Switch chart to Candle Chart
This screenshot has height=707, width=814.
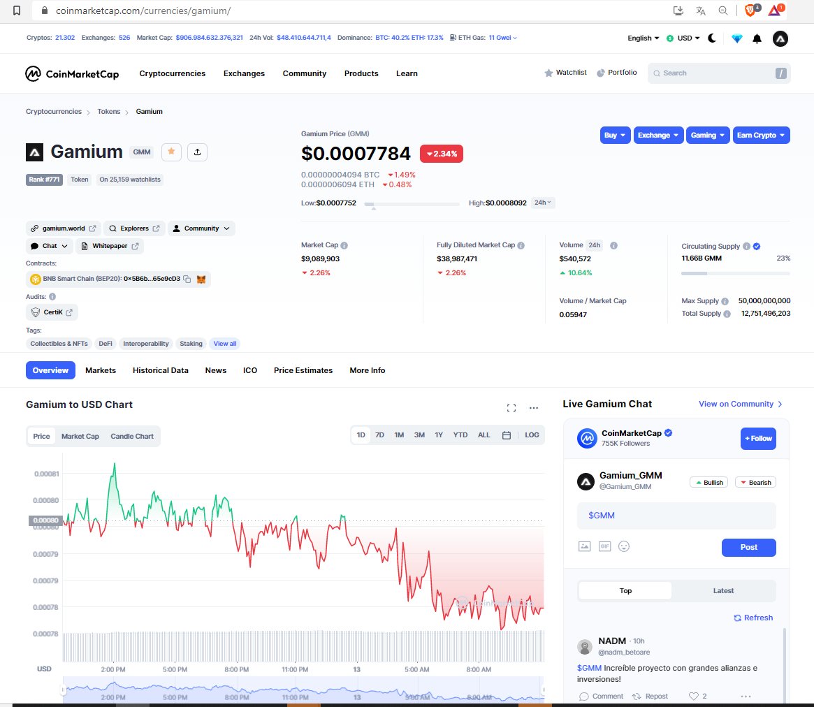(132, 437)
